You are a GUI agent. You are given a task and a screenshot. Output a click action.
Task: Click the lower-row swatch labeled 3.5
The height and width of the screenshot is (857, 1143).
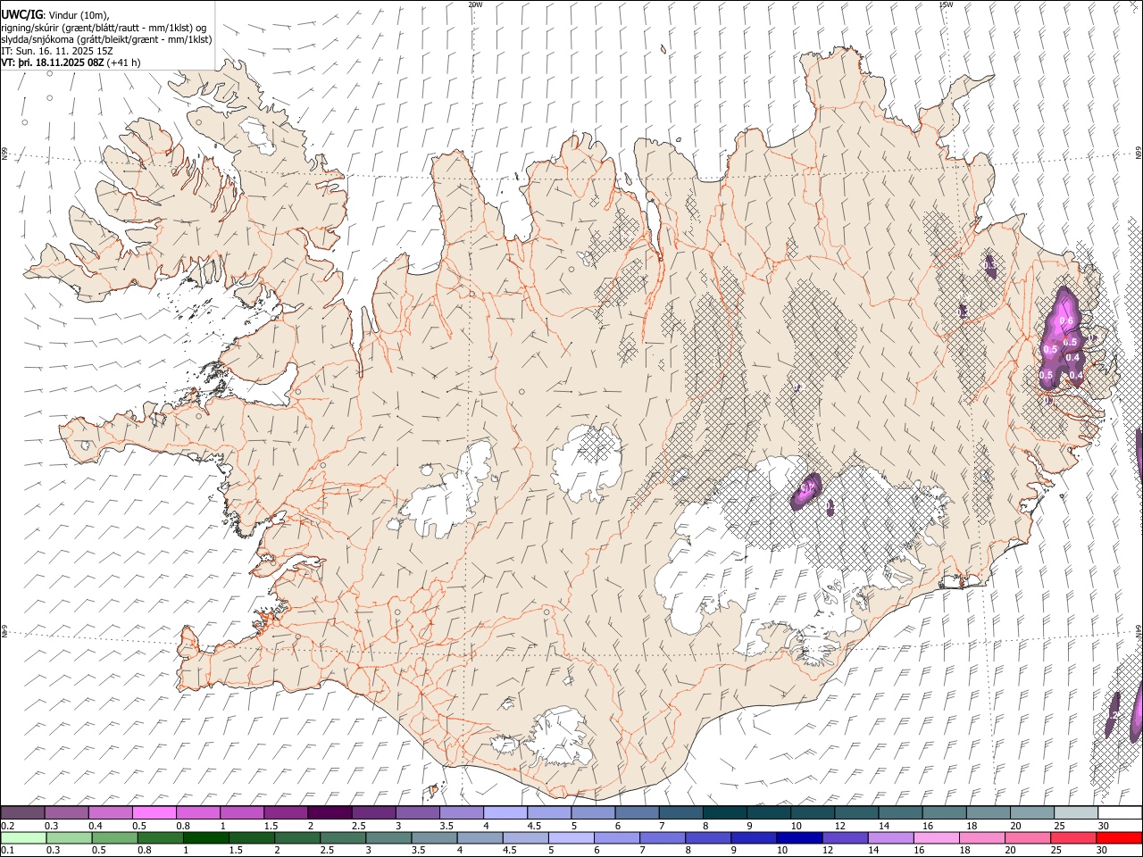tap(434, 837)
